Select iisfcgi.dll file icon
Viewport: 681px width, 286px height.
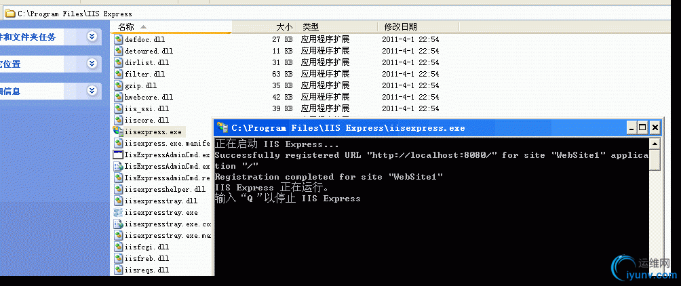[118, 247]
